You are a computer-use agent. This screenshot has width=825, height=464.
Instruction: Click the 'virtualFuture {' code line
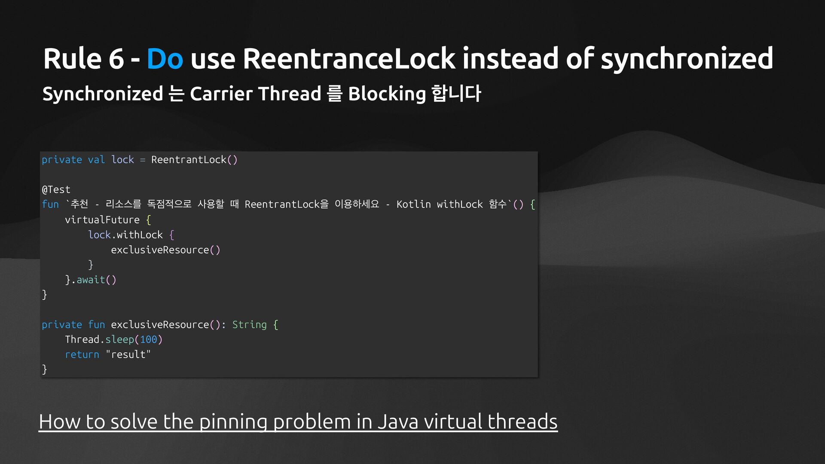tap(107, 220)
